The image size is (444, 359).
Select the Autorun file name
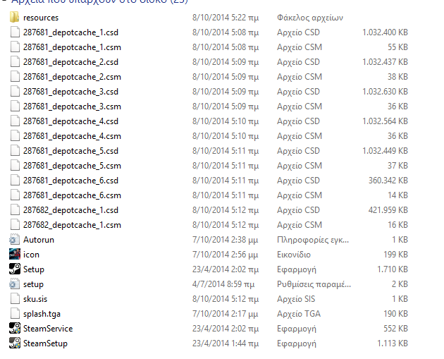point(39,240)
